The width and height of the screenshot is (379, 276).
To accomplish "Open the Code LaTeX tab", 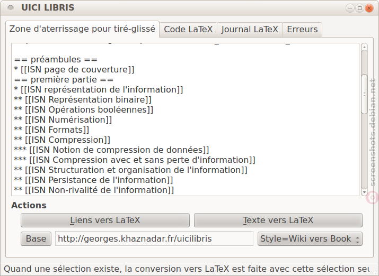I will point(188,30).
